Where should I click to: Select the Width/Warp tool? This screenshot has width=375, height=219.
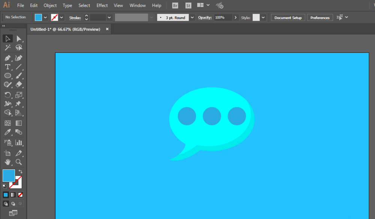(x=7, y=104)
